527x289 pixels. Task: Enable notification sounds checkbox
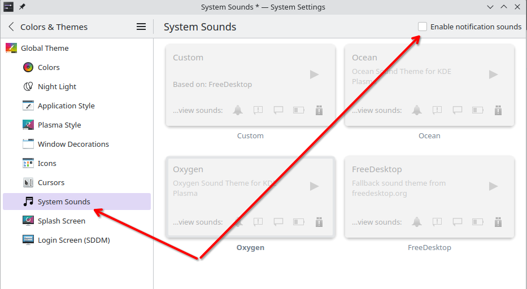[x=423, y=27]
